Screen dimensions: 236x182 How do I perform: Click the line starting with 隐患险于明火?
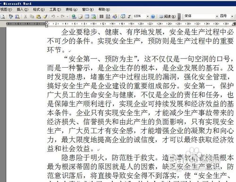coord(147,158)
